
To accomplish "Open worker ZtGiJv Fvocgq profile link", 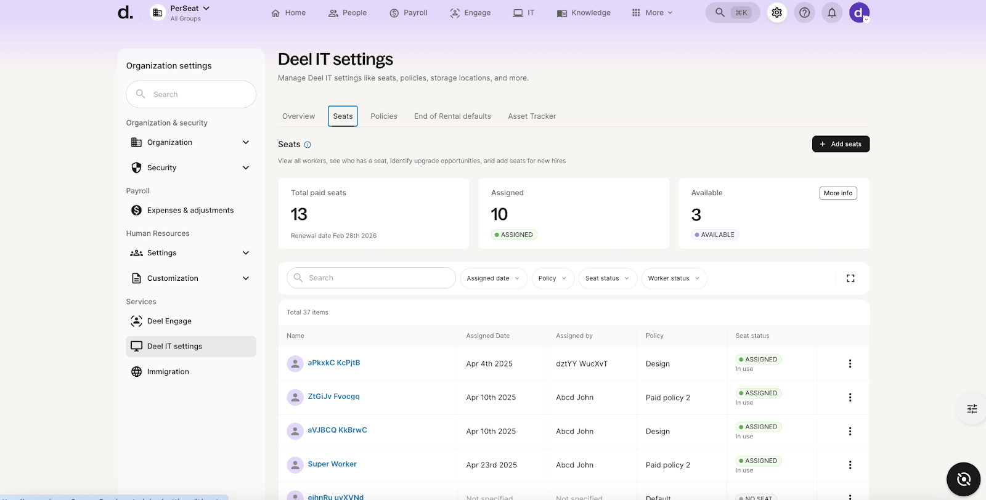I will click(333, 397).
